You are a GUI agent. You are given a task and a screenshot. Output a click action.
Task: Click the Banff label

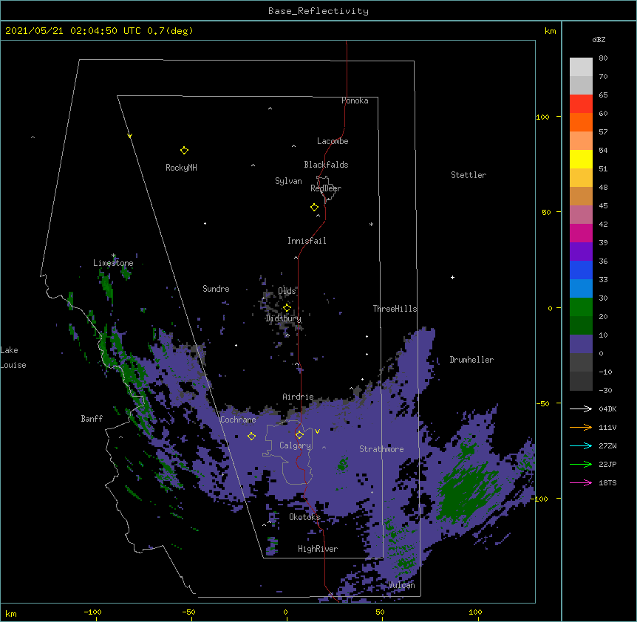click(92, 419)
